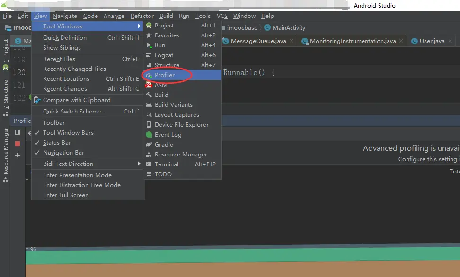Screen dimensions: 460x277
Task: Open the VCS menu
Action: pos(222,16)
